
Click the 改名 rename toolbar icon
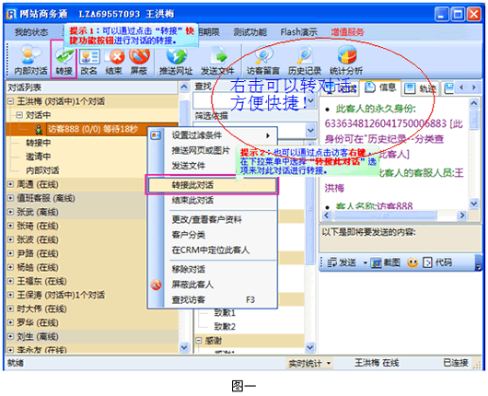tap(88, 60)
